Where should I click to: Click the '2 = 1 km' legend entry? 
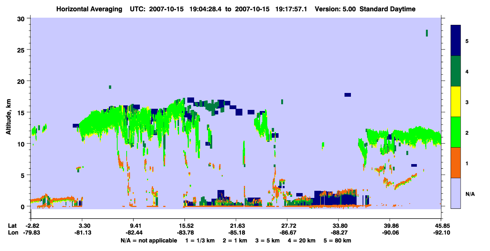234,240
